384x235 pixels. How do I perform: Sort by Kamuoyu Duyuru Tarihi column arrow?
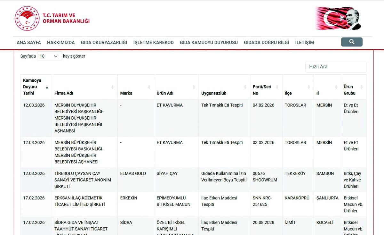point(47,87)
